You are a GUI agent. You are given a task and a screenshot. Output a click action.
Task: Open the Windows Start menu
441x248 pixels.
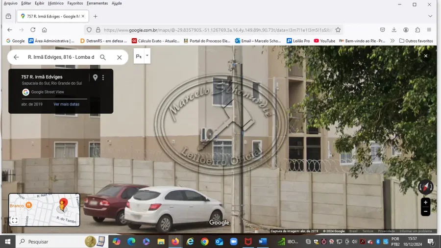8,242
